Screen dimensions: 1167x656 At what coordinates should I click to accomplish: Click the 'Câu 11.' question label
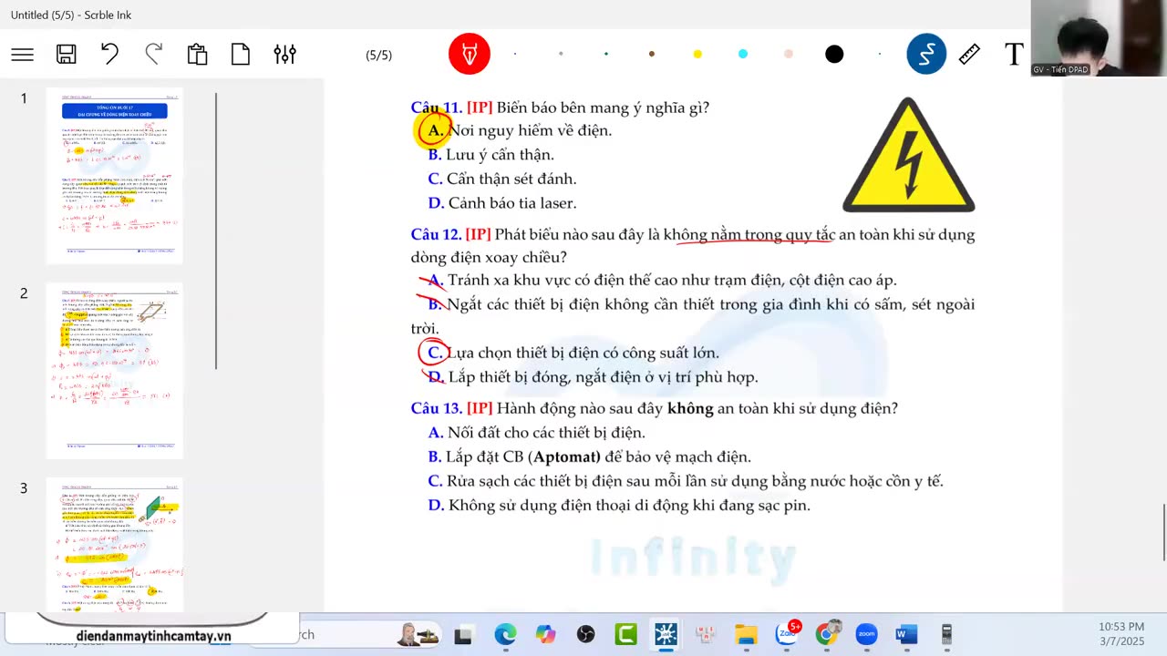click(437, 108)
